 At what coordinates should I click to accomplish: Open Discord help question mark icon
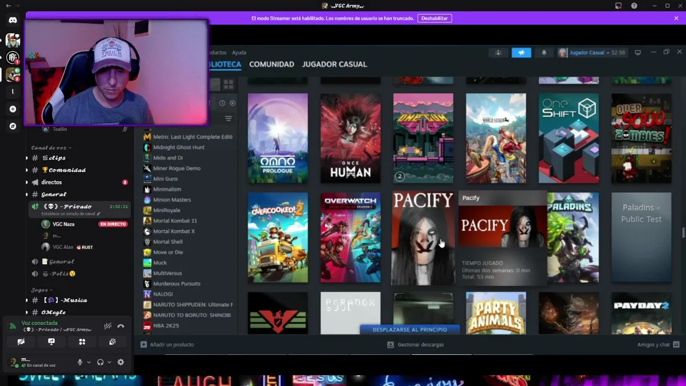[635, 6]
